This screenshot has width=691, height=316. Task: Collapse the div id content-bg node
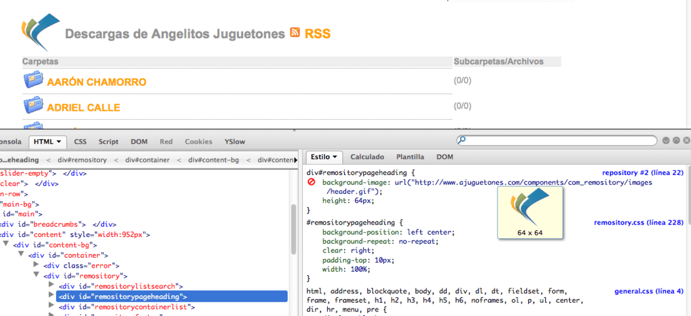pos(6,245)
